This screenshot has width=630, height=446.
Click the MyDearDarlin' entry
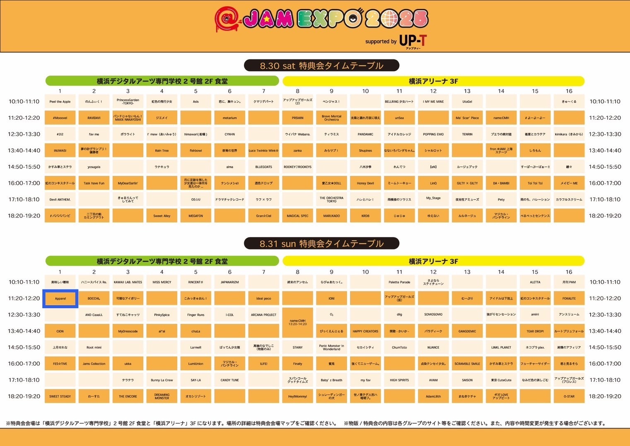128,183
